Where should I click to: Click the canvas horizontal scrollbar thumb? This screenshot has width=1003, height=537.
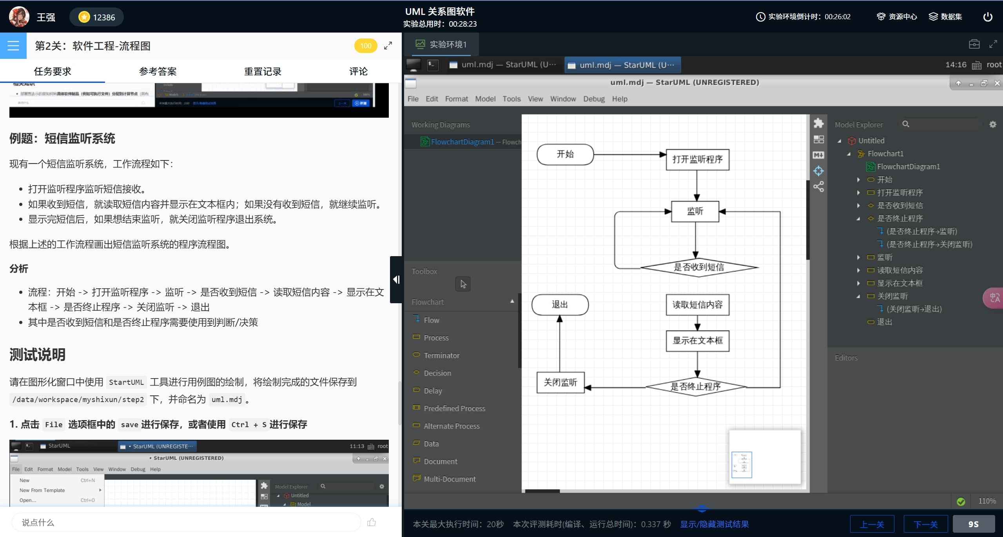pyautogui.click(x=542, y=491)
